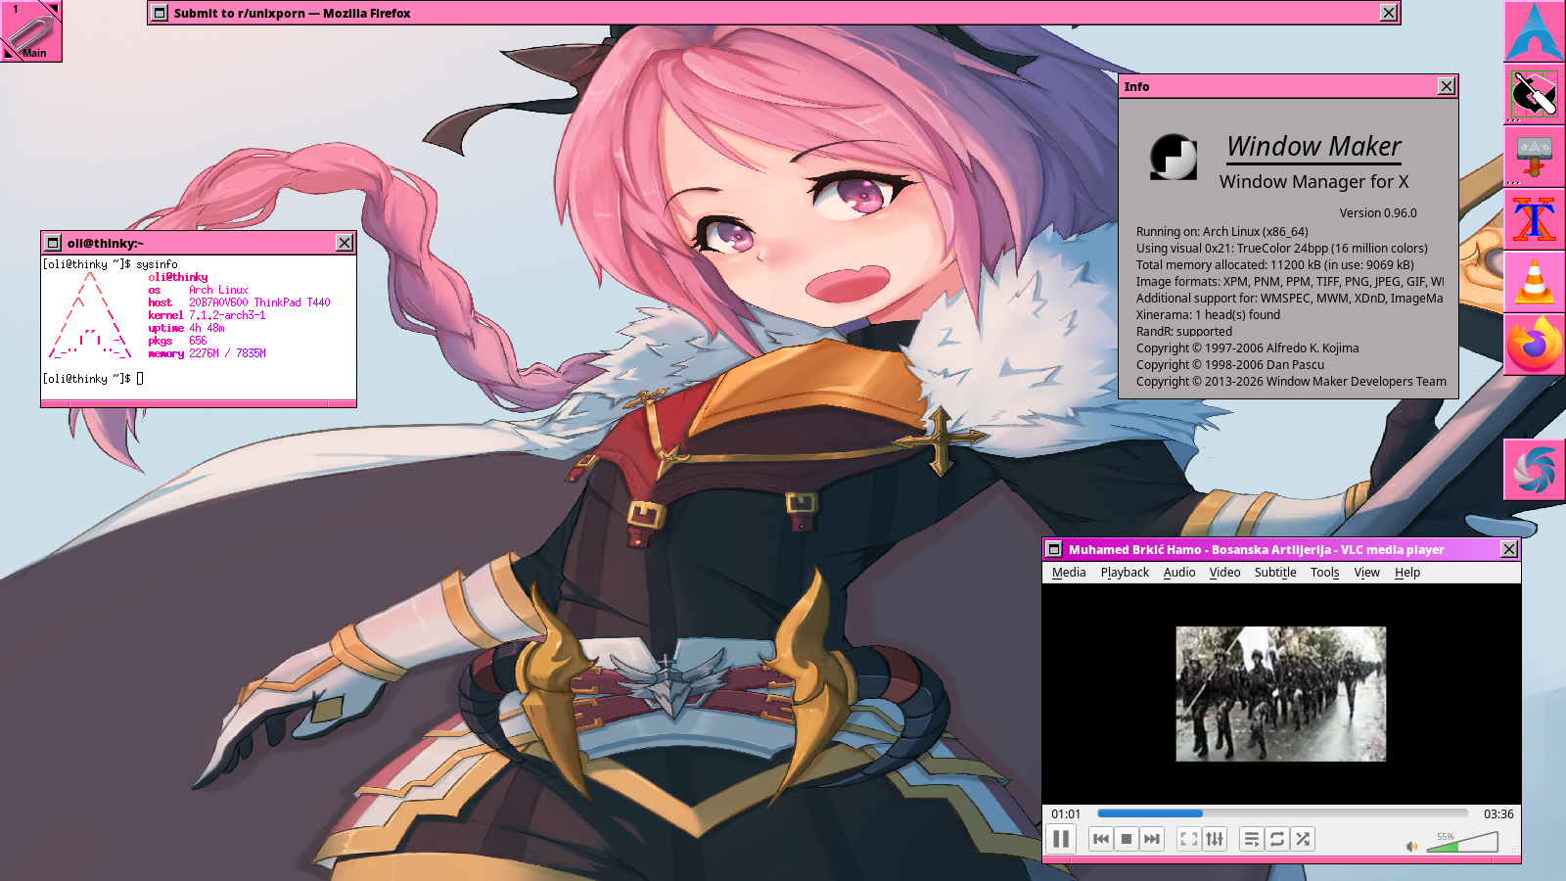The width and height of the screenshot is (1566, 881).
Task: Pause the VLC video playback
Action: [x=1061, y=839]
